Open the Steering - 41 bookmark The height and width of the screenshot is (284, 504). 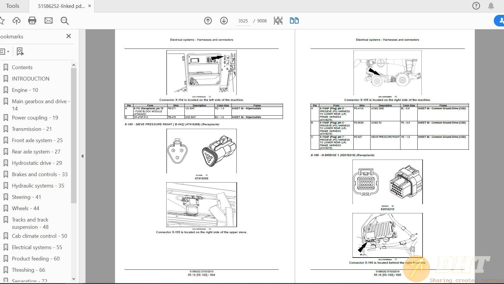click(x=26, y=197)
